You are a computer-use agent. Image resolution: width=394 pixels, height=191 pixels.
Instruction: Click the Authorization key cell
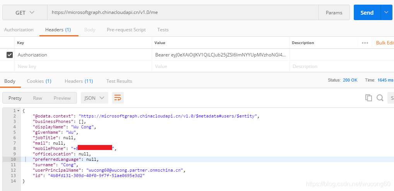point(83,55)
